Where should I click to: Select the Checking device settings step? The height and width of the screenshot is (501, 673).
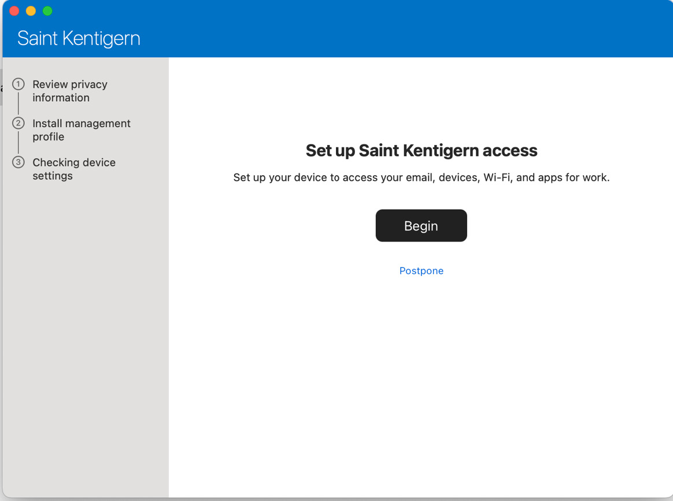coord(74,169)
